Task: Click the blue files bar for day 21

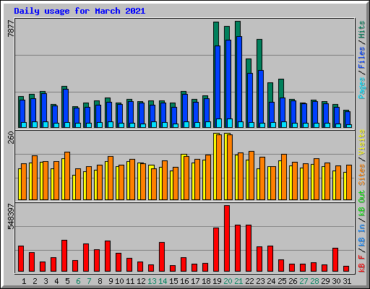Action: click(239, 82)
